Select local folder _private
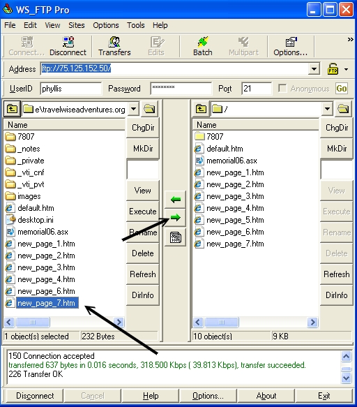The height and width of the screenshot is (407, 357). coord(25,161)
